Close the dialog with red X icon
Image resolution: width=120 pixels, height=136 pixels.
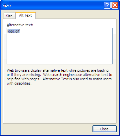(x=115, y=5)
